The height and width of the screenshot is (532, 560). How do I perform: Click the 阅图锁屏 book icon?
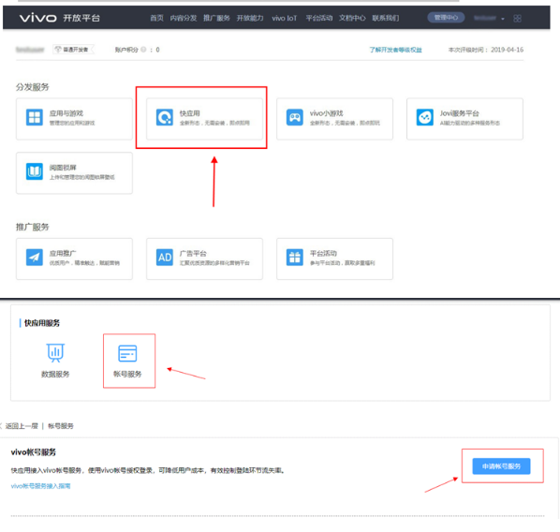tap(35, 171)
